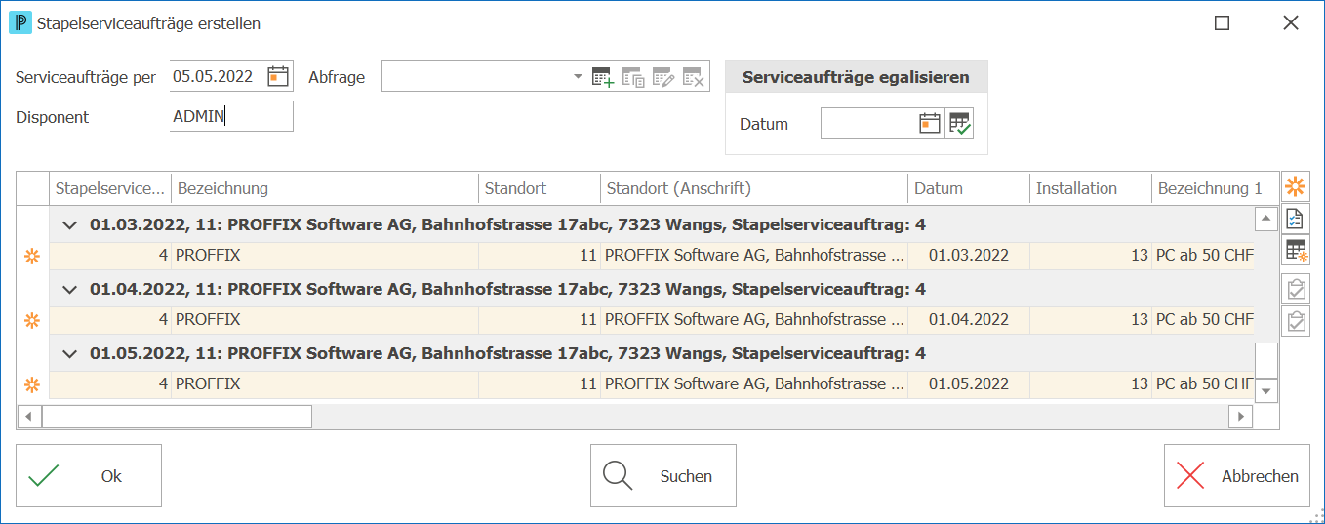The image size is (1325, 524).
Task: Select date cell 01.04.2022
Action: [969, 320]
